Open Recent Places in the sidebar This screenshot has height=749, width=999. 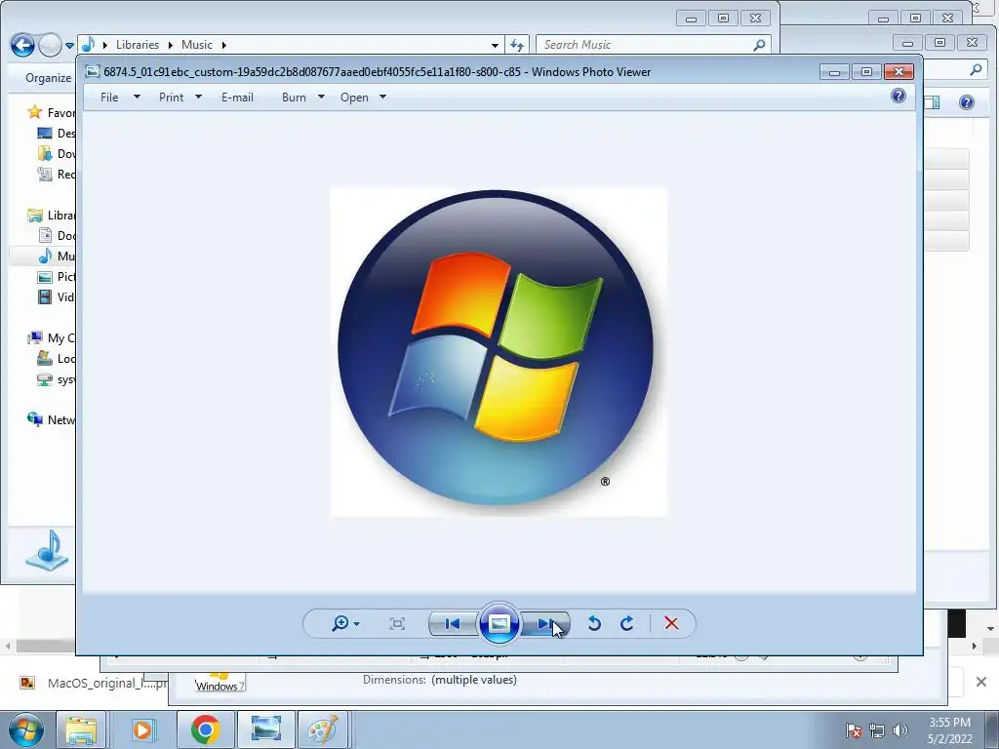[56, 174]
